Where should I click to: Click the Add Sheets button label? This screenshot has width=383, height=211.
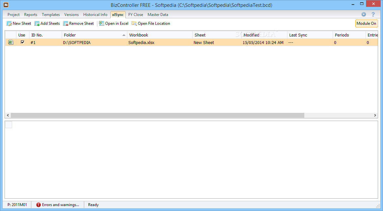click(50, 23)
